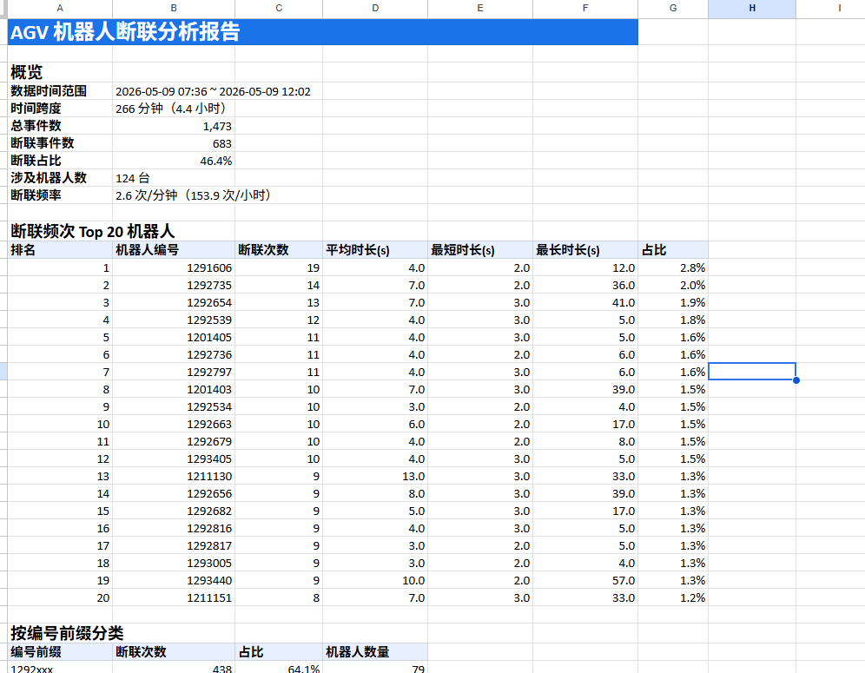Click the '断联频率' label cell
This screenshot has width=865, height=673.
pyautogui.click(x=60, y=195)
